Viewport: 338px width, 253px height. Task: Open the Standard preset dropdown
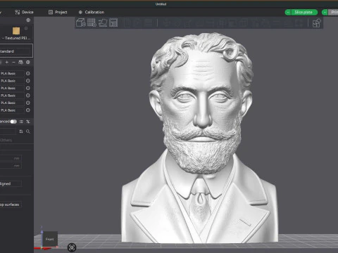pos(15,51)
